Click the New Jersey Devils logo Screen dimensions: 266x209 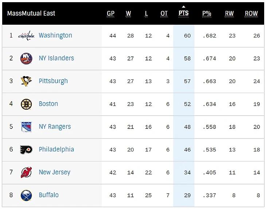pyautogui.click(x=26, y=172)
